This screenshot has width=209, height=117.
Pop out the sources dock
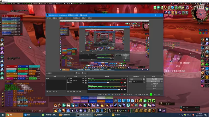coord(86,76)
